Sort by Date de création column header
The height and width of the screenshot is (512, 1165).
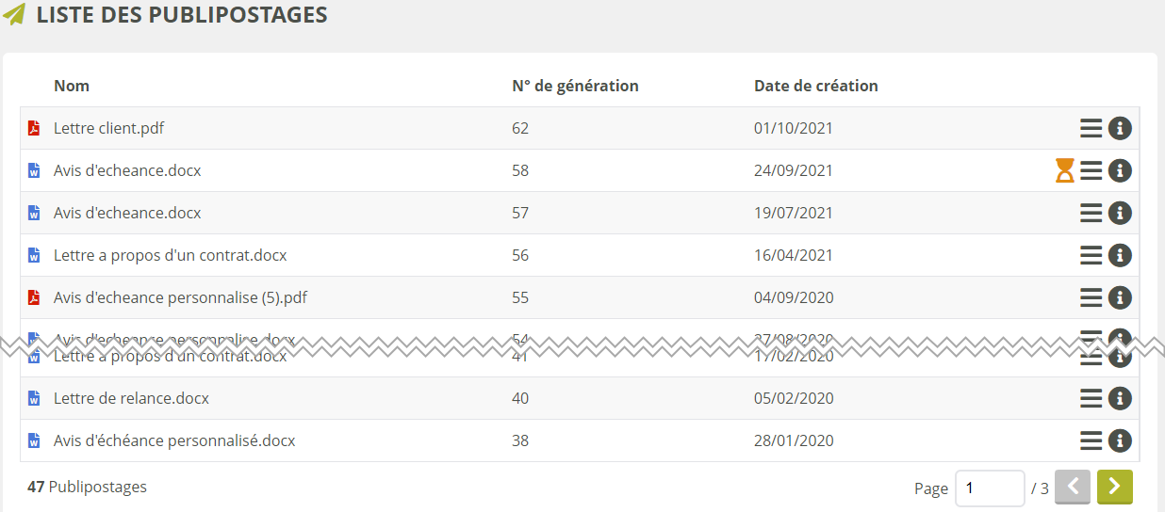click(815, 86)
